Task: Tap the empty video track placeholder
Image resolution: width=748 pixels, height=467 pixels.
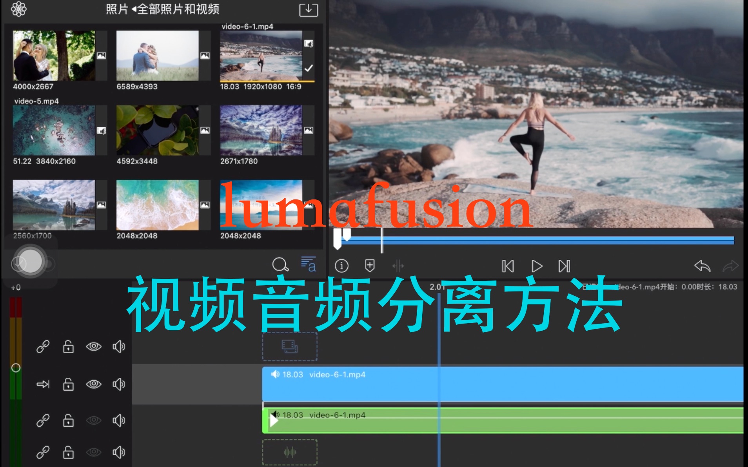Action: [x=290, y=347]
